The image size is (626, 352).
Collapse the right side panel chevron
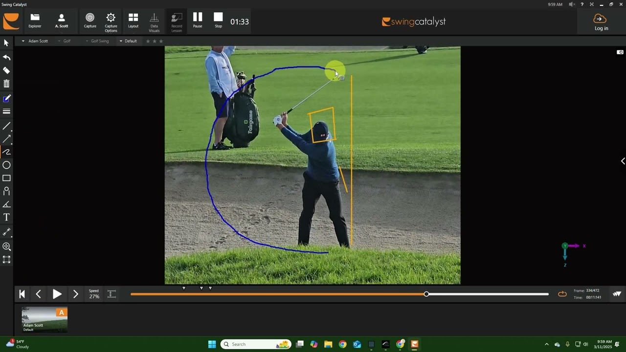(622, 160)
